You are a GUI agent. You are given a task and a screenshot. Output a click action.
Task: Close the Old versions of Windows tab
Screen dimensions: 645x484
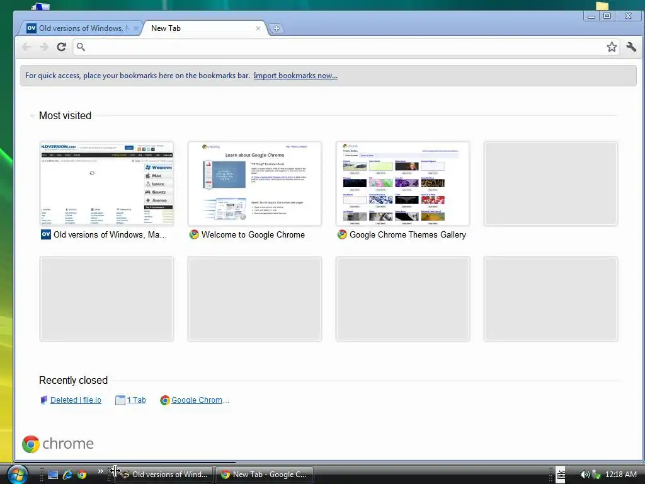coord(136,28)
